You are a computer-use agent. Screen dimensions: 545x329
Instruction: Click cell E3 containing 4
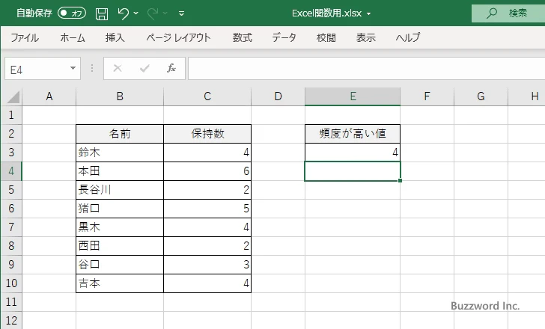point(353,153)
